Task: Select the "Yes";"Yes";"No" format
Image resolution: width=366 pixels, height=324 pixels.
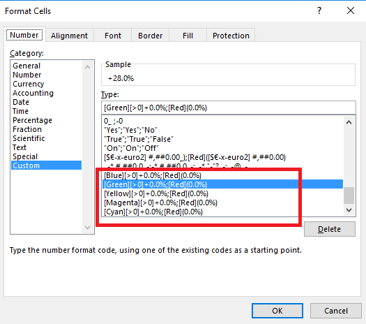Action: coord(223,130)
